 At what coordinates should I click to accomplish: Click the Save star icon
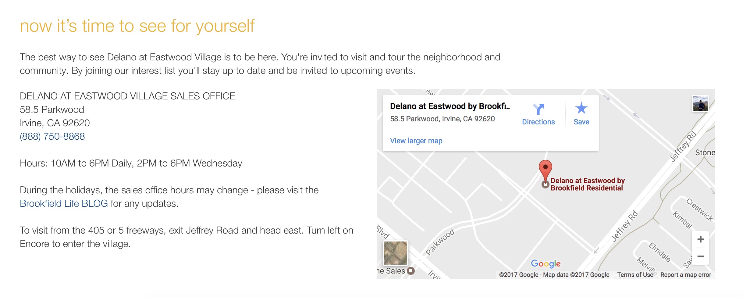(581, 108)
